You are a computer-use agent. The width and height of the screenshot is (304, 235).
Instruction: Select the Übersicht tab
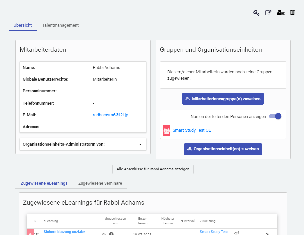[23, 25]
